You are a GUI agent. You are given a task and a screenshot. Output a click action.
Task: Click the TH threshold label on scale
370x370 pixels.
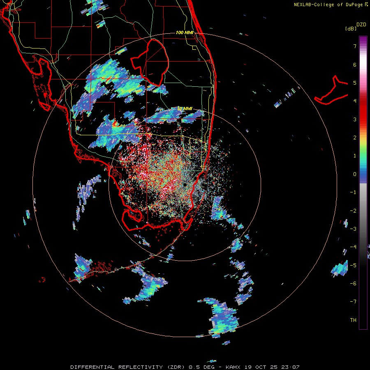coord(353,320)
